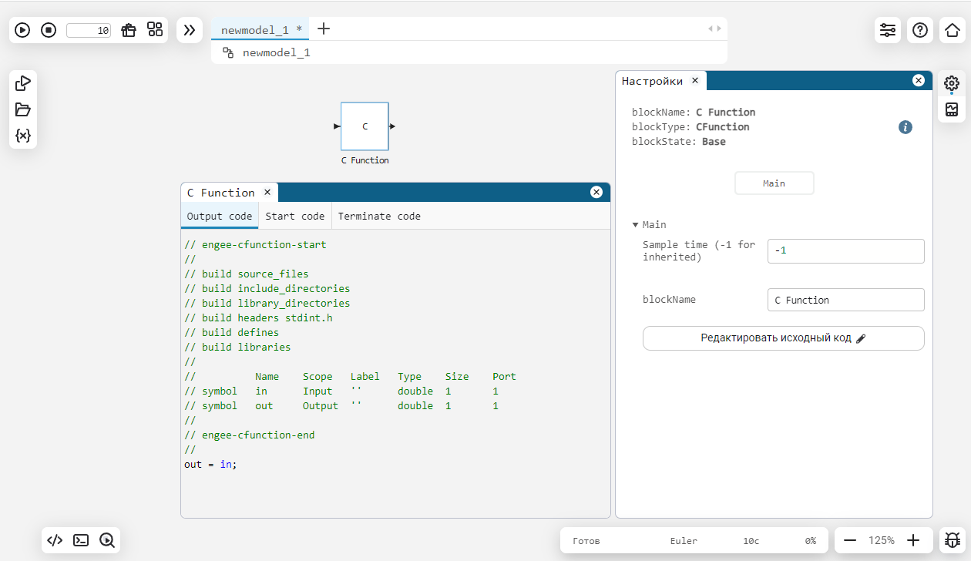Click the Готов status text

click(586, 541)
